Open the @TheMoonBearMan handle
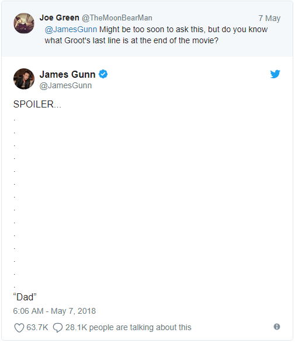The width and height of the screenshot is (295, 343). 117,18
